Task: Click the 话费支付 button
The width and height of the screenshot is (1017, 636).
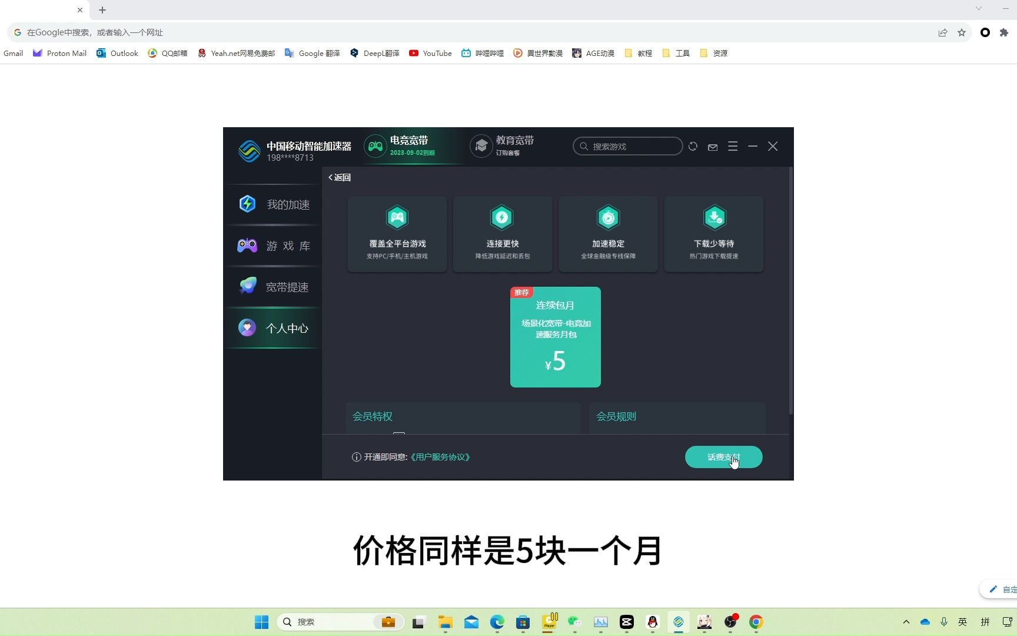Action: tap(723, 457)
